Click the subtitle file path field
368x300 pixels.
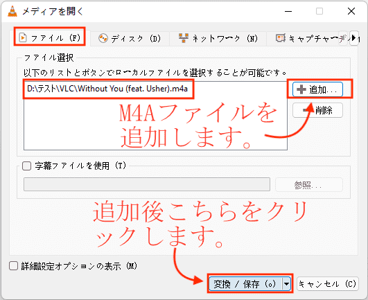click(147, 184)
